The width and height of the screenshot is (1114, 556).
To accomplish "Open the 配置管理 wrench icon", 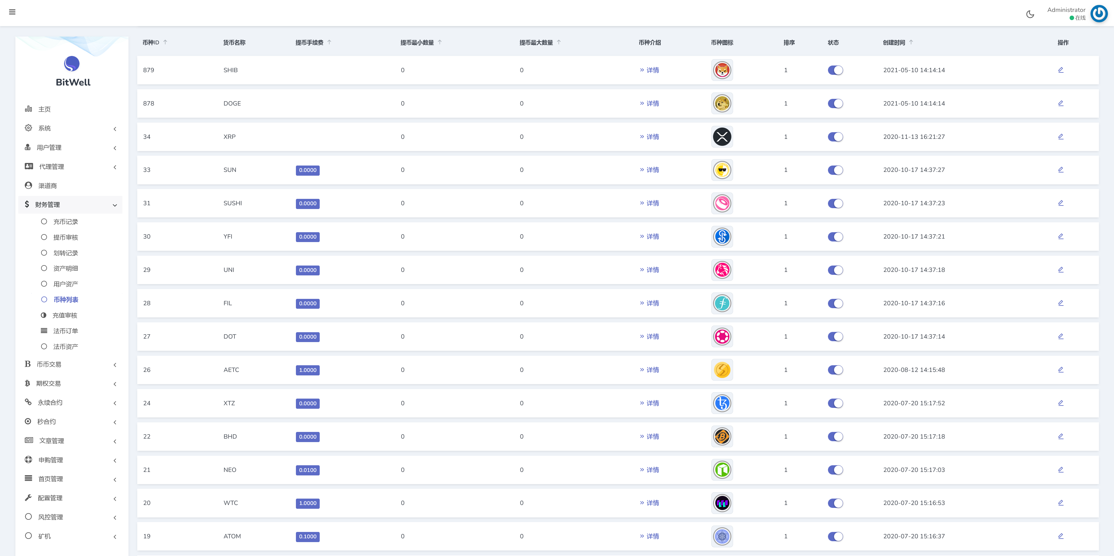I will click(28, 498).
